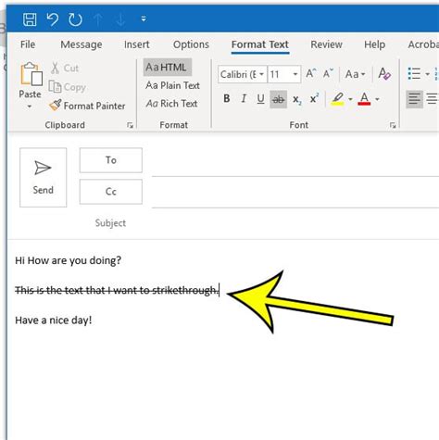Select the Format Painter tool
439x440 pixels.
click(x=87, y=106)
